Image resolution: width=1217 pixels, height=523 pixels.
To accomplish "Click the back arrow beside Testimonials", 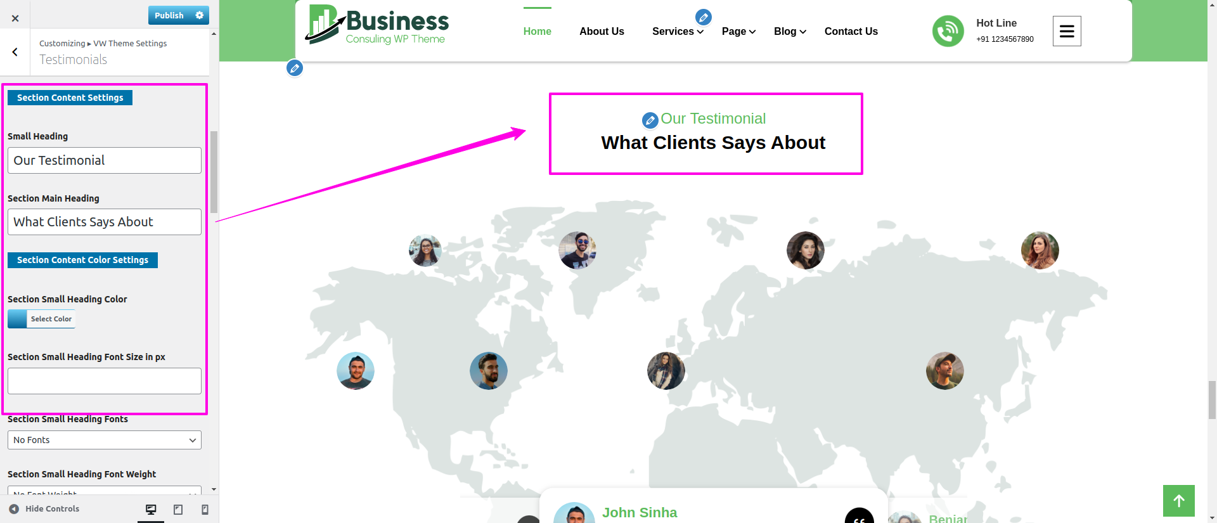I will 15,52.
